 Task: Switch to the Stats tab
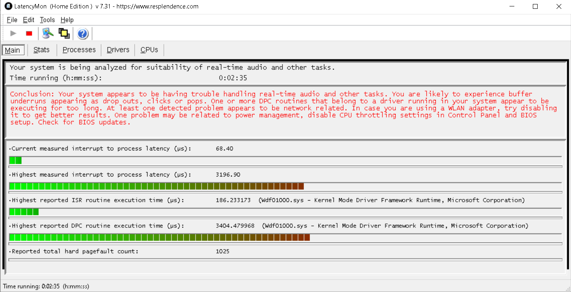(x=41, y=50)
